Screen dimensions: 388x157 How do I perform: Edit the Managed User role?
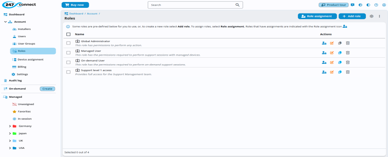[x=332, y=53]
